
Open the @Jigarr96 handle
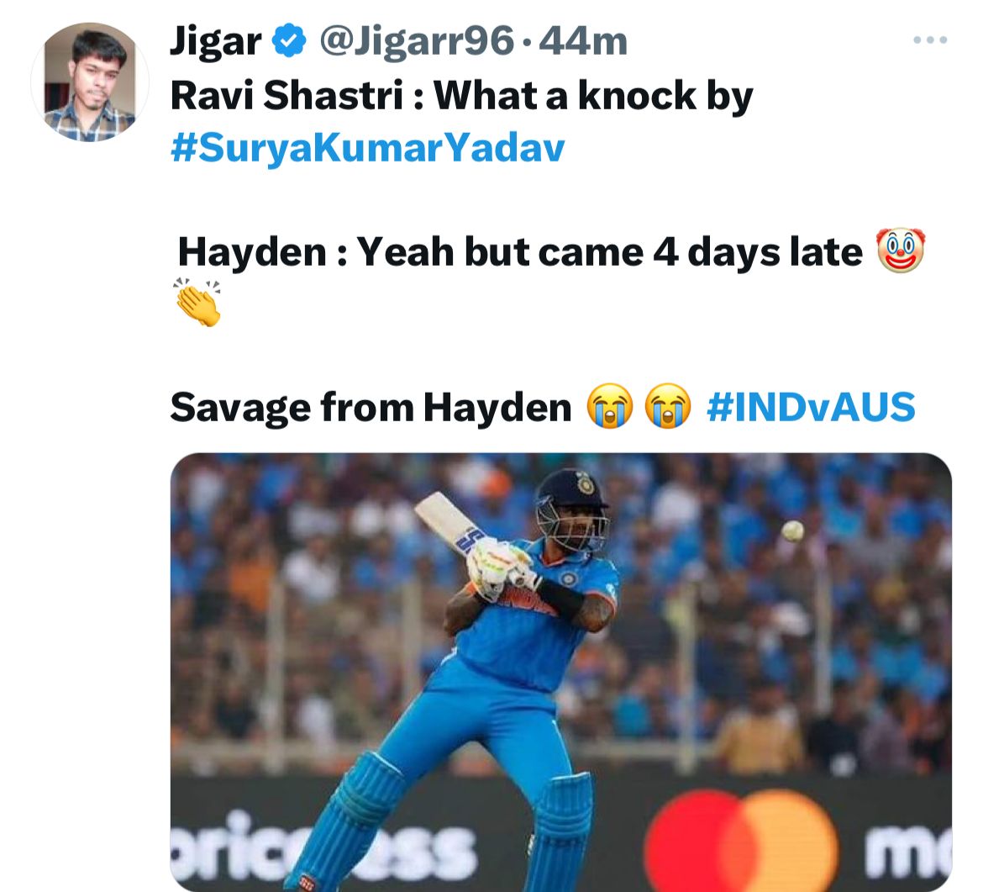(417, 41)
